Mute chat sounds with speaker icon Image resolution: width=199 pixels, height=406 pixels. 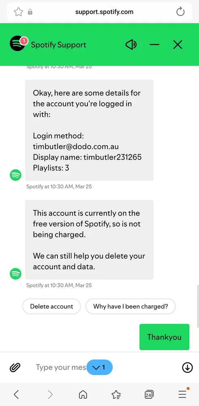[131, 45]
